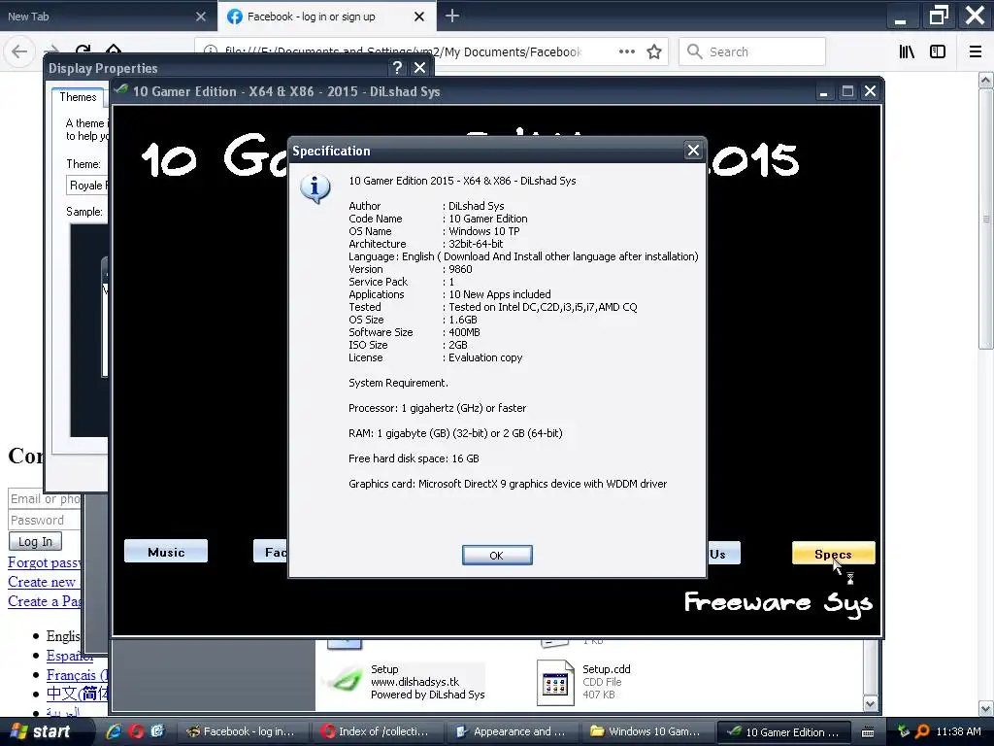Select the Chinese language link

77,694
